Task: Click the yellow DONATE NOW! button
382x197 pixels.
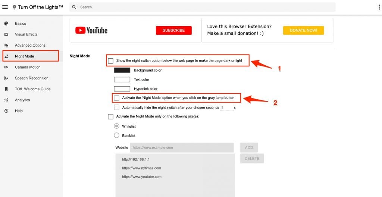Action: coord(303,31)
